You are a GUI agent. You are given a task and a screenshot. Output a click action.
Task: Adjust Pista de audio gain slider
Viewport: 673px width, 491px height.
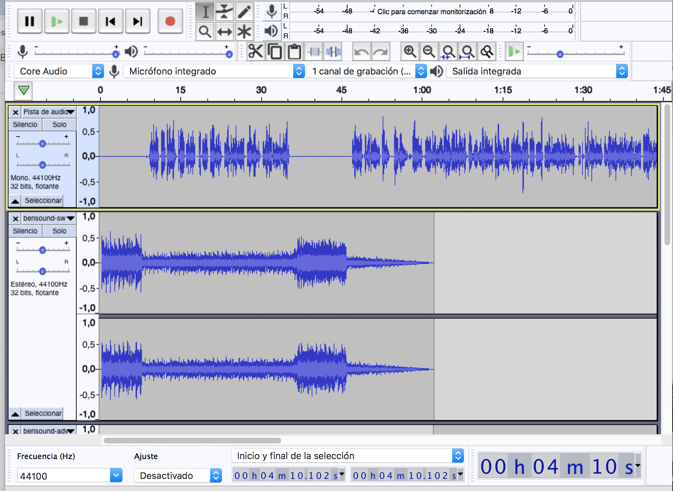tap(43, 143)
